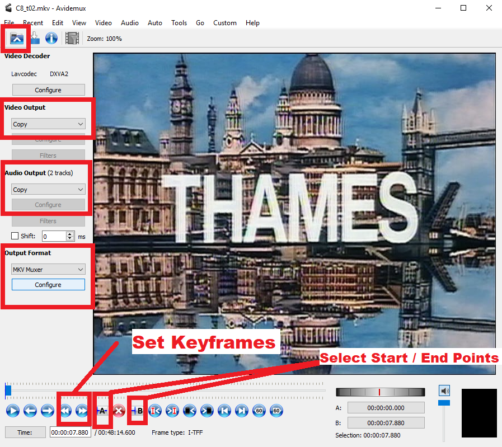Set marker A start point
The height and width of the screenshot is (447, 502).
pos(102,411)
